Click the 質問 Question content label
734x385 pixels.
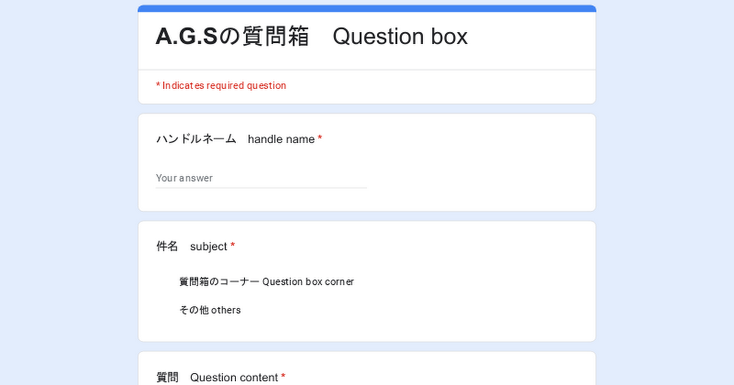point(217,377)
